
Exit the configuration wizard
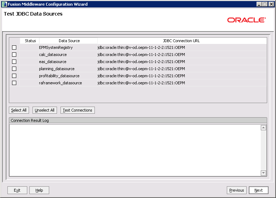point(17,190)
